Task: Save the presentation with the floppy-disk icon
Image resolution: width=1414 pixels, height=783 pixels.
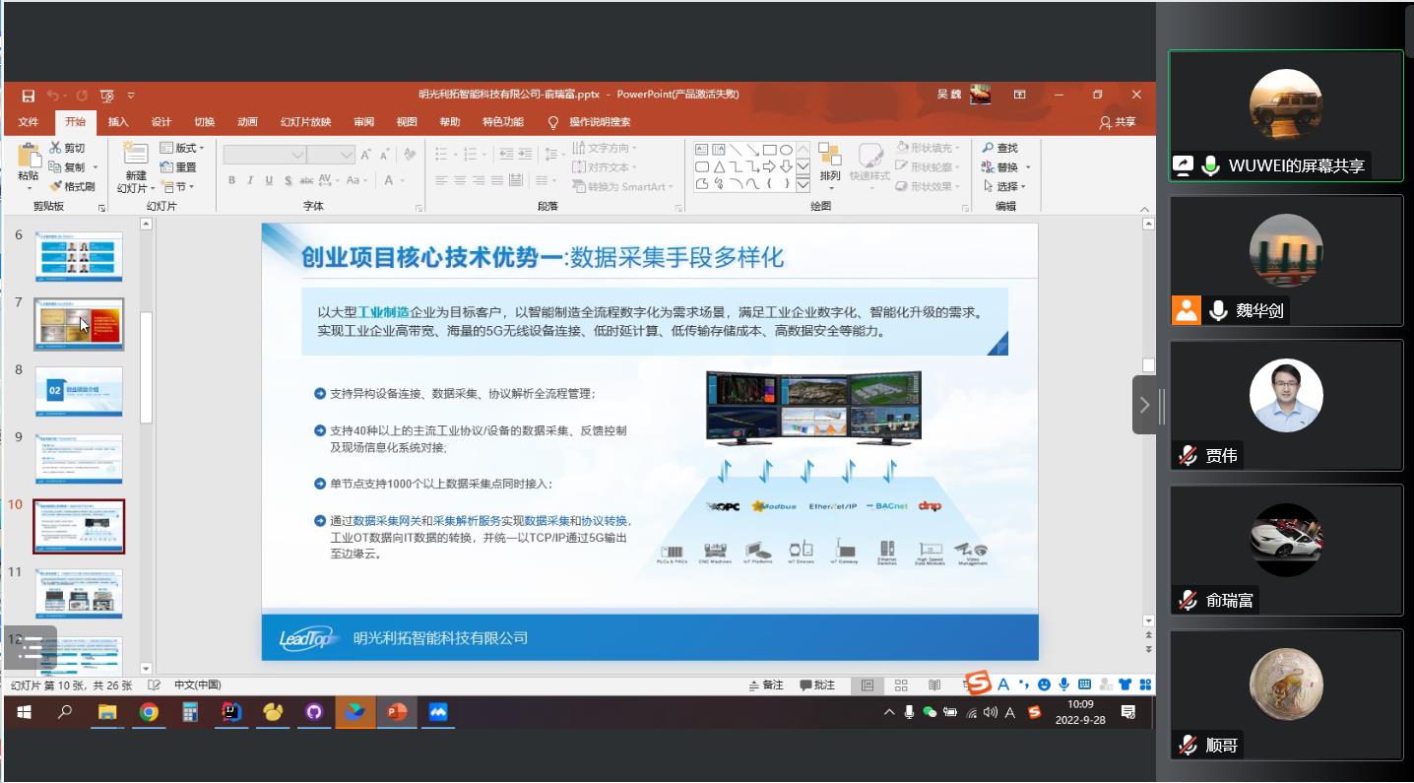Action: click(x=29, y=96)
